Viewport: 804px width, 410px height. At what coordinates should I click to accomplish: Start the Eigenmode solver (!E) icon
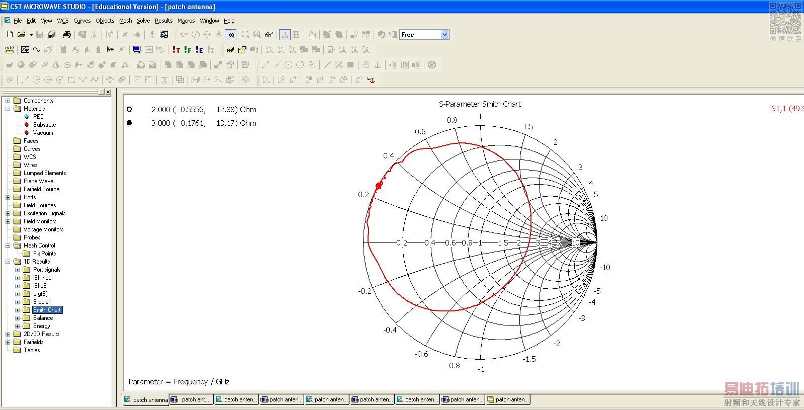[199, 49]
